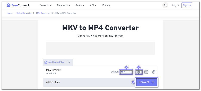Click the MKV to MP4 Converter breadcrumb

(65, 13)
